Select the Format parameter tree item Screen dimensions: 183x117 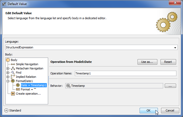click(28, 89)
